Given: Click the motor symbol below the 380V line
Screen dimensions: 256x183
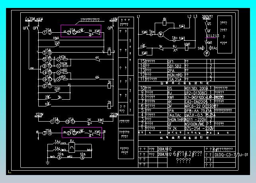Looking at the screenshot, I should [x=207, y=53].
